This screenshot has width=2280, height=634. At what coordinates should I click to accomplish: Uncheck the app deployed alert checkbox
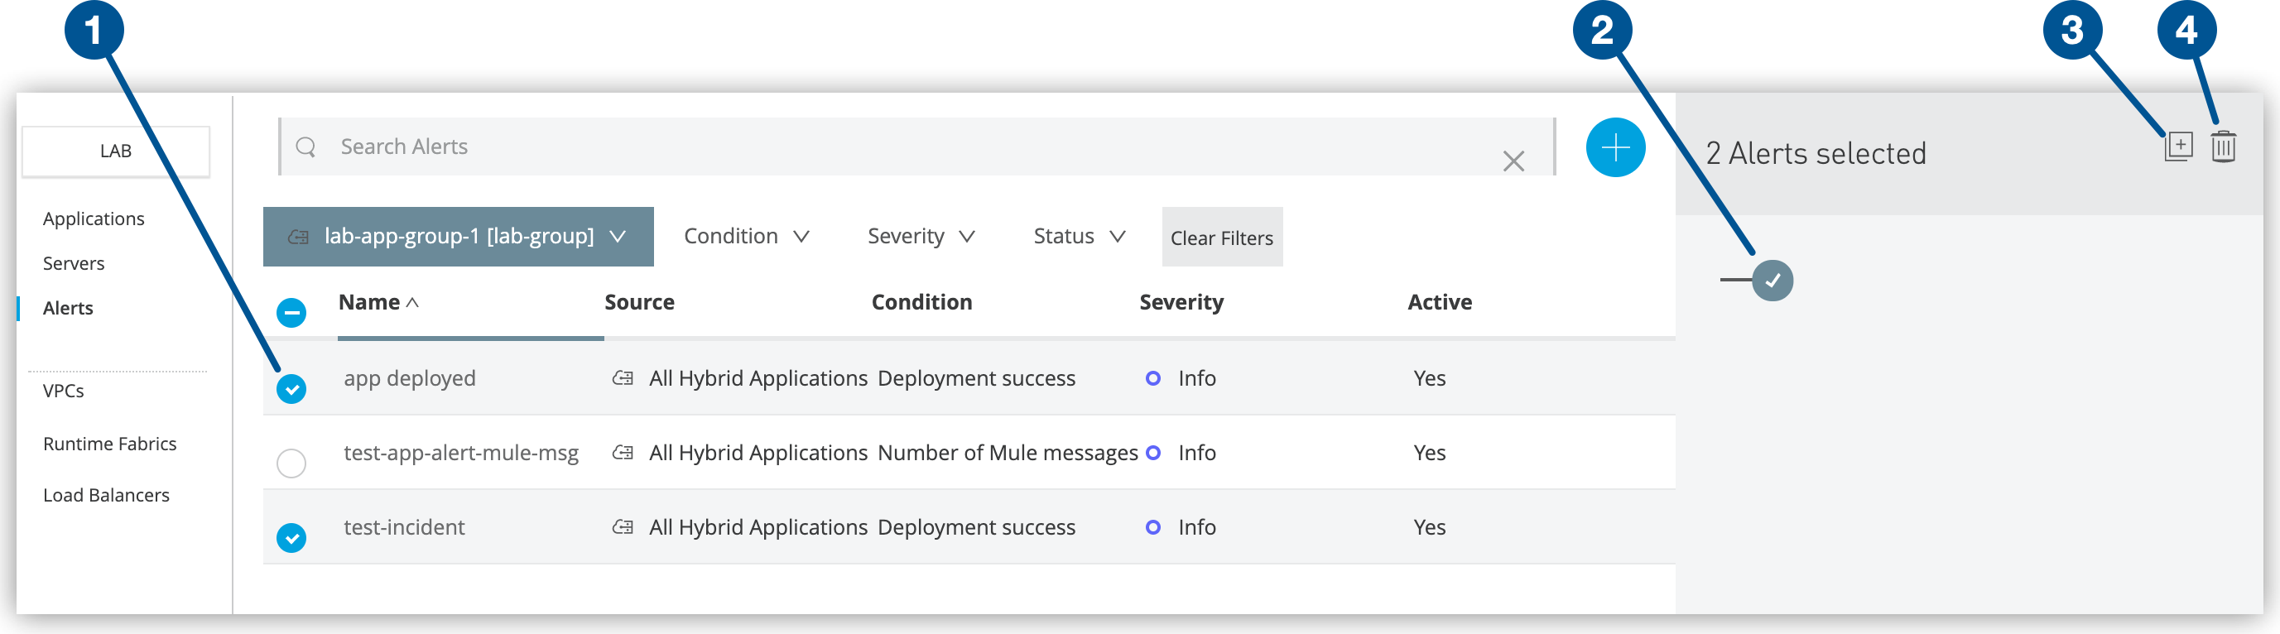click(291, 388)
